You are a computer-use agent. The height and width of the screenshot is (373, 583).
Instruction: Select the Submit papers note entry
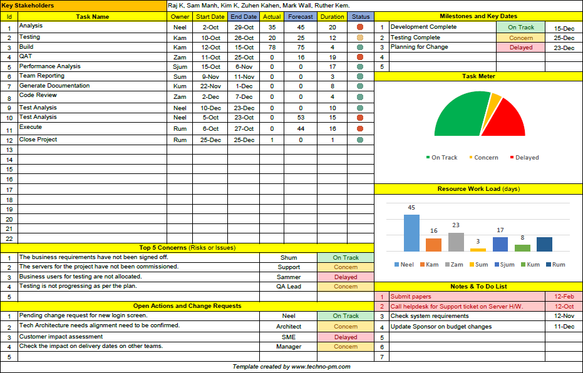tap(410, 297)
